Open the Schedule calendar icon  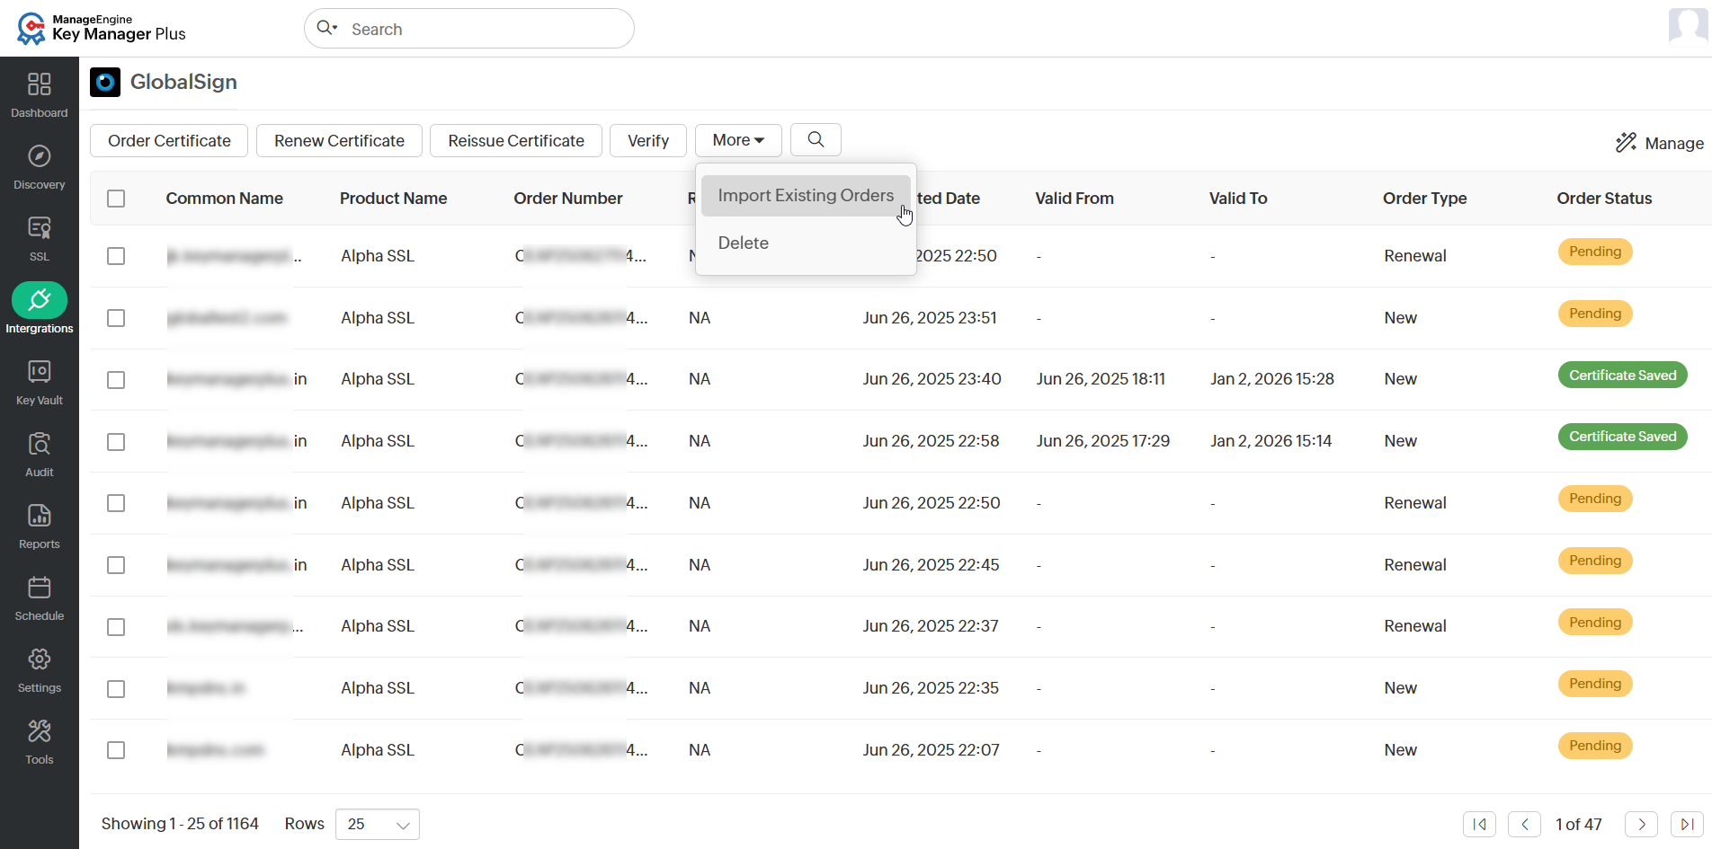tap(40, 588)
